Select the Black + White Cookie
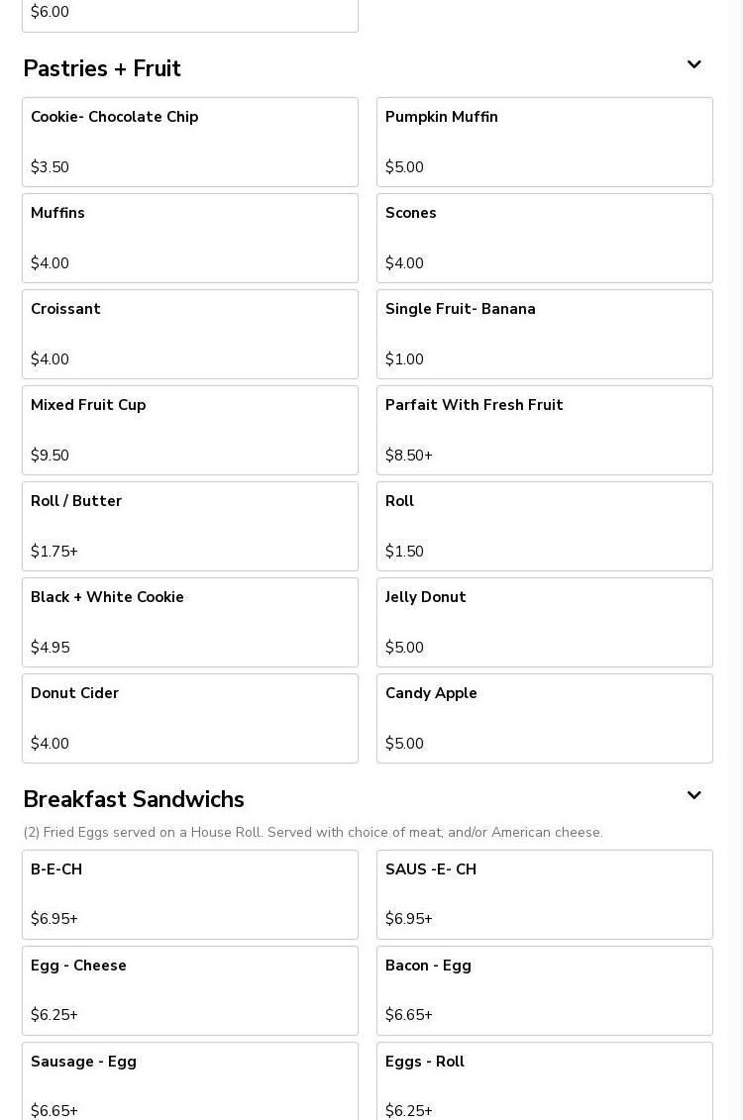The width and height of the screenshot is (743, 1120). point(190,622)
